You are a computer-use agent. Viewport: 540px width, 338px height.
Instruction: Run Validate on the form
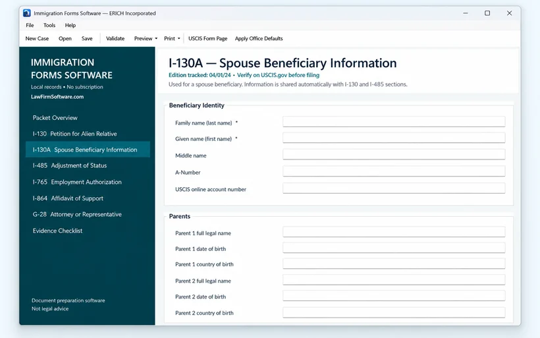(x=115, y=39)
